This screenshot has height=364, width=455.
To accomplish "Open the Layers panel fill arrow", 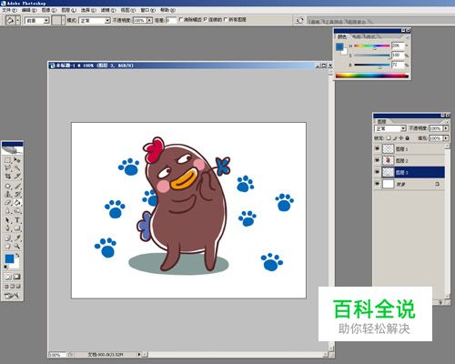I will pyautogui.click(x=446, y=138).
